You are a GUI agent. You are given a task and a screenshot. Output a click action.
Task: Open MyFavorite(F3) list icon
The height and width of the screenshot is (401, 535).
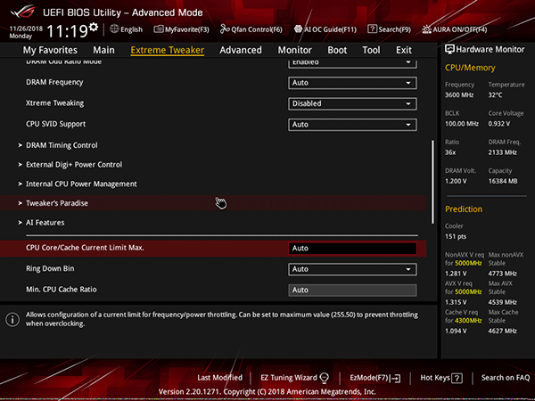pos(159,29)
